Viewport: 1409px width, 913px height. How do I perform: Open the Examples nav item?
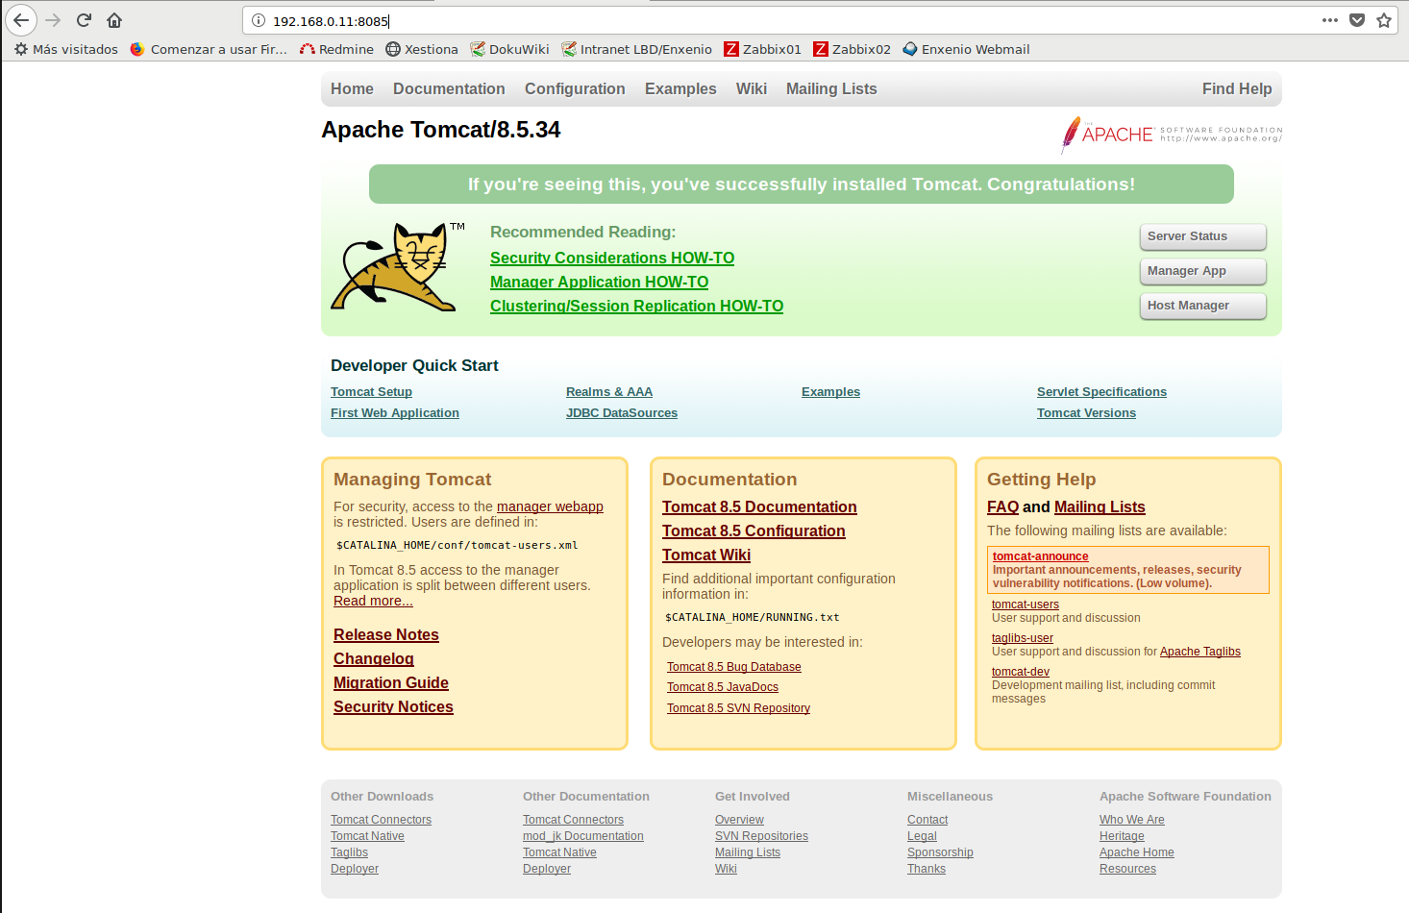click(680, 88)
